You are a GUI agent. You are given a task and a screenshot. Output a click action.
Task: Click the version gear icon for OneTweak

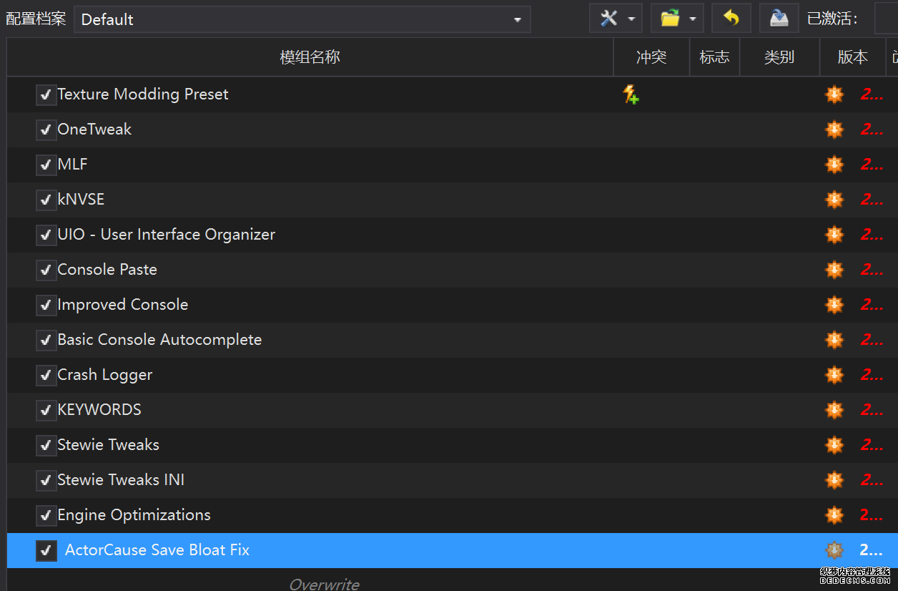[x=834, y=130]
